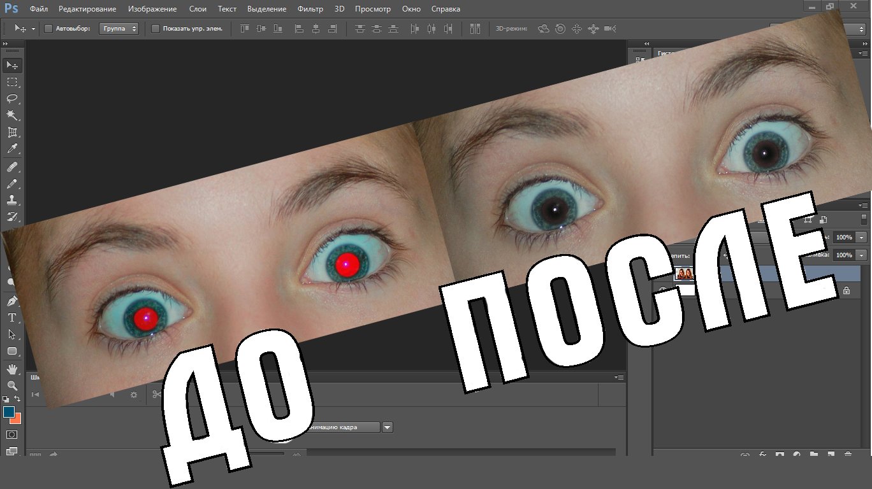Select the Pen tool
Viewport: 872px width, 489px height.
coord(12,301)
